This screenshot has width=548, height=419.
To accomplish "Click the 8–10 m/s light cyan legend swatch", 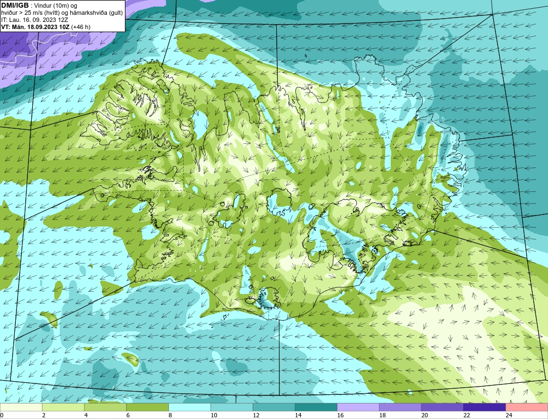I will point(190,407).
